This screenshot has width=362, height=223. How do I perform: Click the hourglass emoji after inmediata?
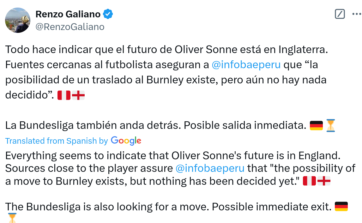pos(331,125)
